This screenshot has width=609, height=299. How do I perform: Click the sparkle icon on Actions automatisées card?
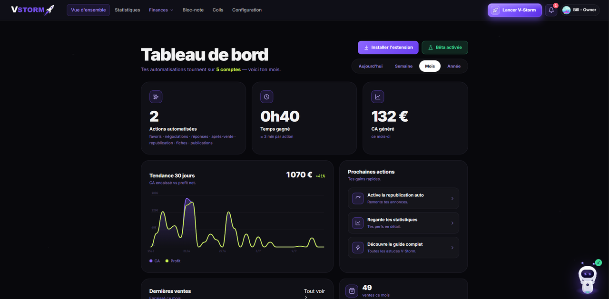(x=156, y=97)
